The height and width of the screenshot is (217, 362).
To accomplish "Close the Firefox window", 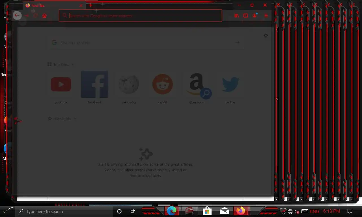I will tap(265, 5).
